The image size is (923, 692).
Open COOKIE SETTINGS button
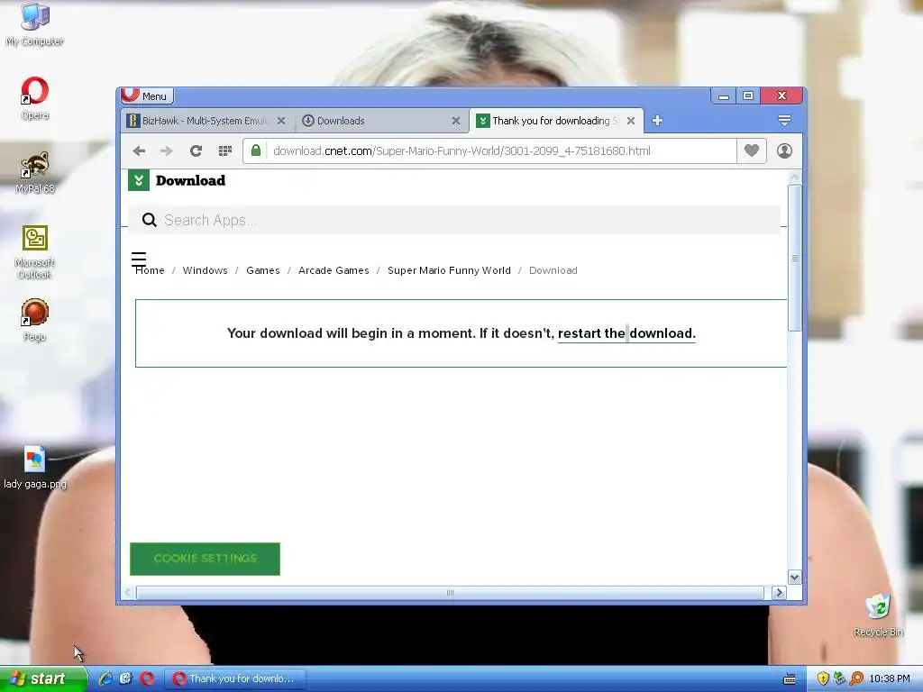pos(205,559)
